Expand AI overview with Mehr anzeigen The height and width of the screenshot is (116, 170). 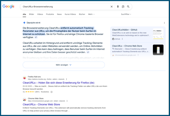tap(64, 65)
